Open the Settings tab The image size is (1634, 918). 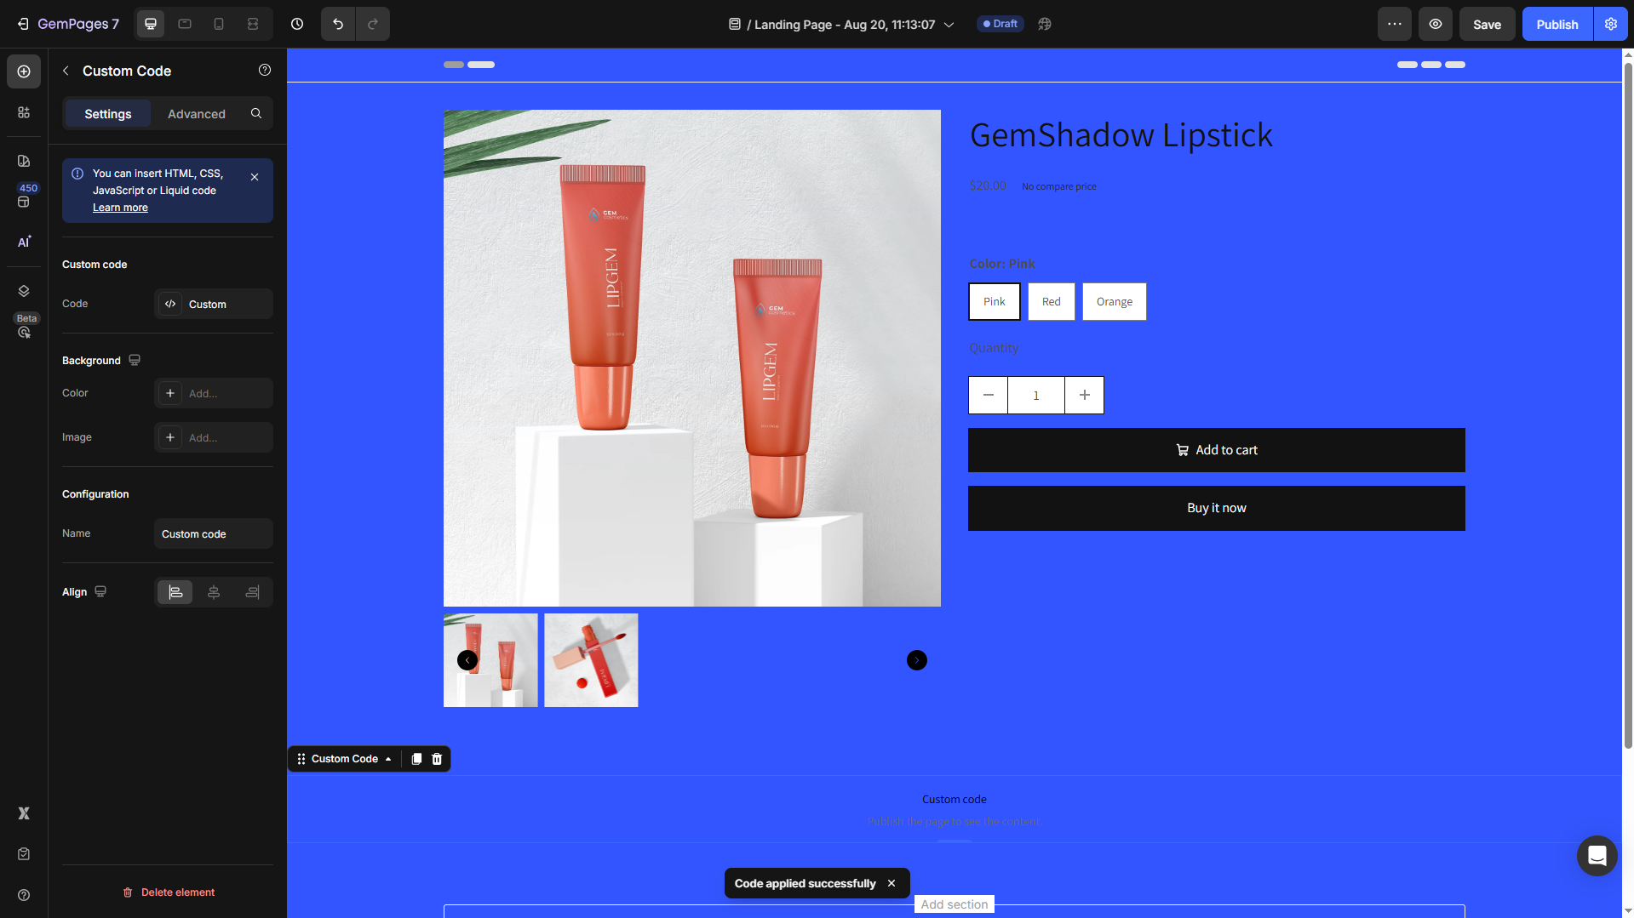107,114
